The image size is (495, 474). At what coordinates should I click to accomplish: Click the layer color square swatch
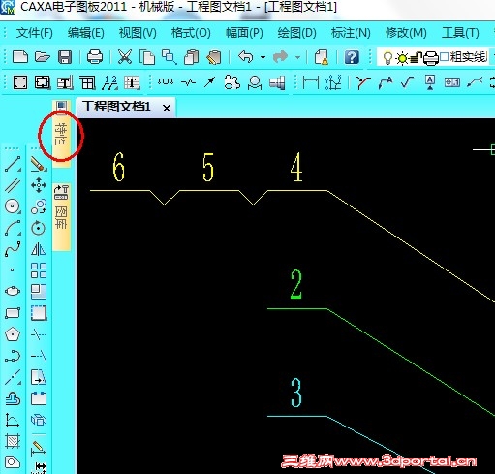tap(444, 57)
